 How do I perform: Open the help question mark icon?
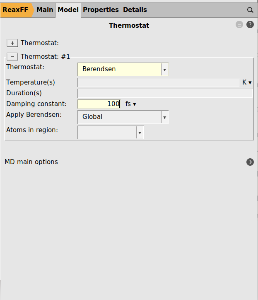coord(250,25)
